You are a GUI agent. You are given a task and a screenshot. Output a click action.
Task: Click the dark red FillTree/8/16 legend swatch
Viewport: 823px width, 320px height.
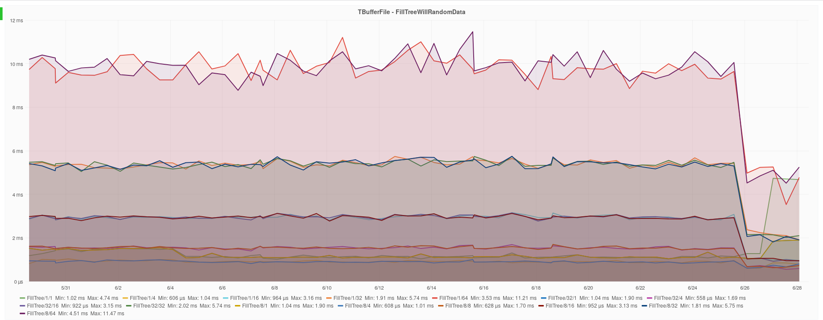coord(541,306)
